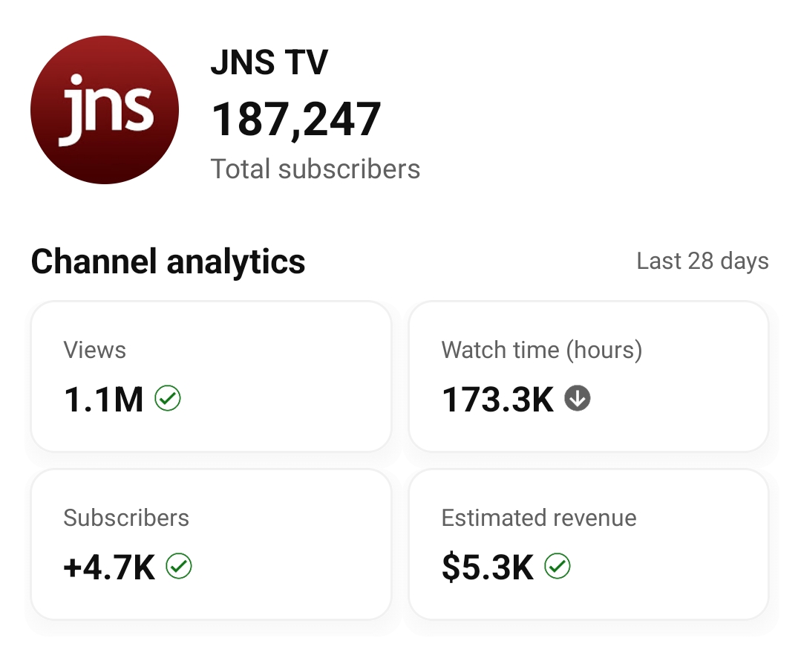The width and height of the screenshot is (801, 667).
Task: Open the Channel analytics heading
Action: (168, 261)
